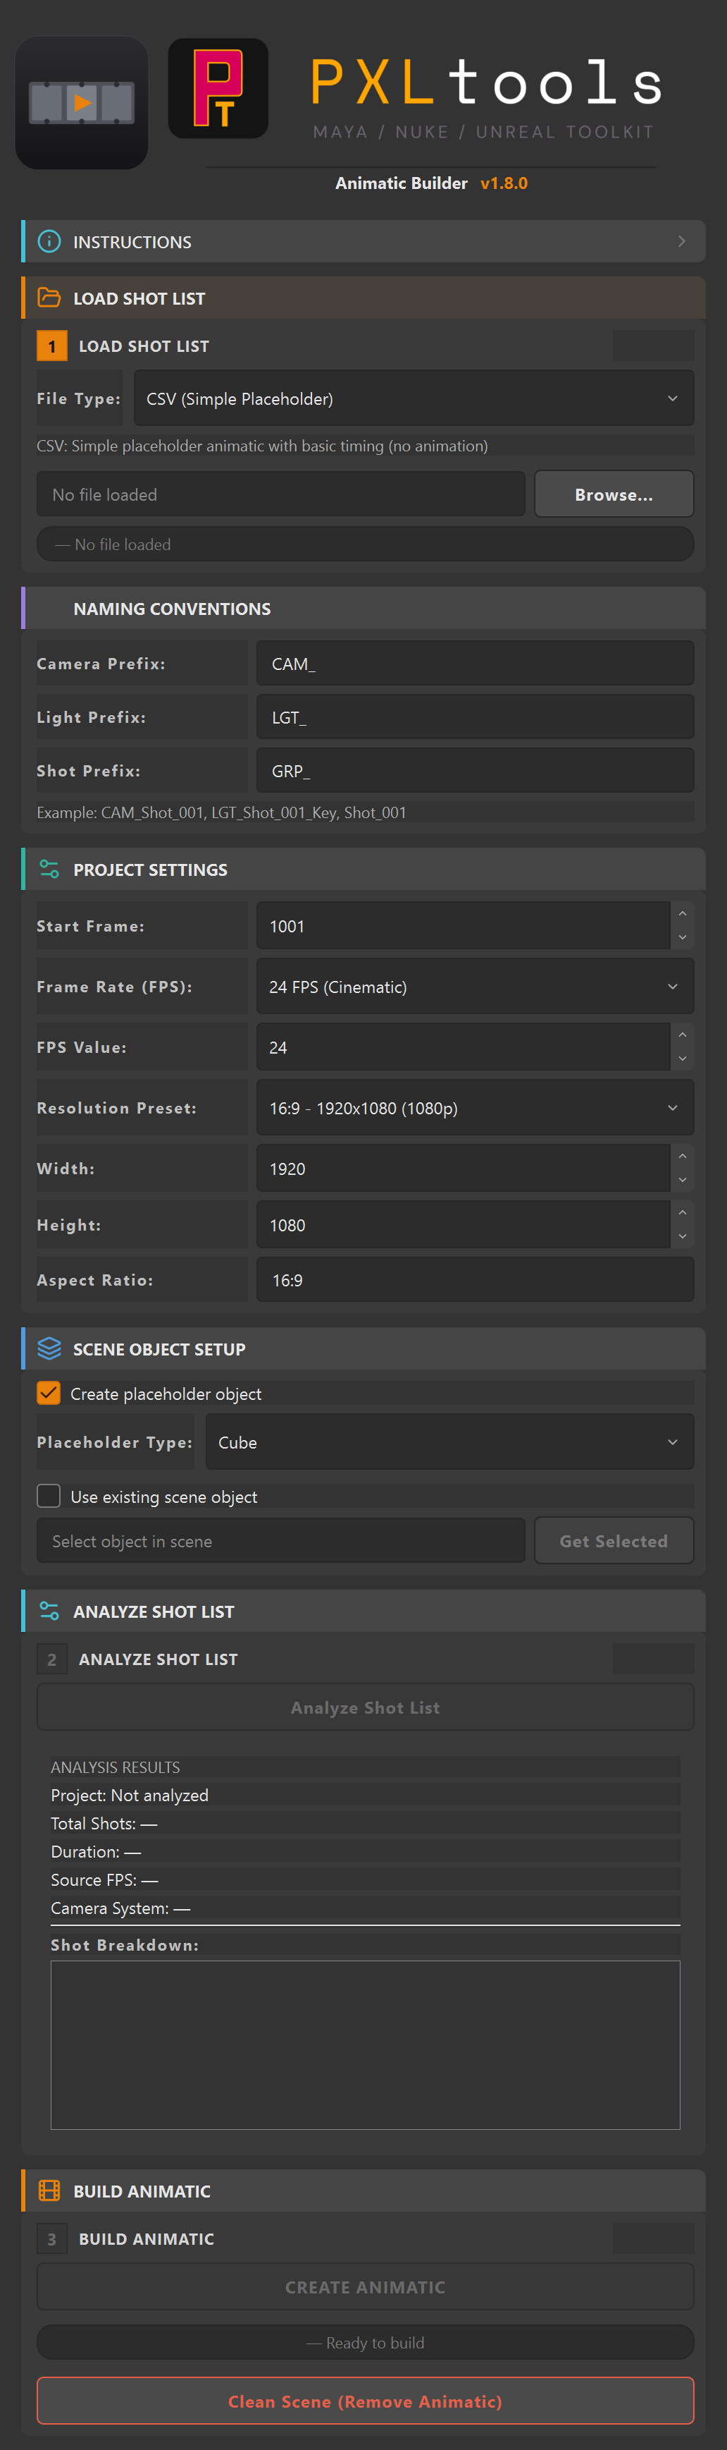The height and width of the screenshot is (2450, 727).
Task: Click the Select object in scene field
Action: 280,1541
